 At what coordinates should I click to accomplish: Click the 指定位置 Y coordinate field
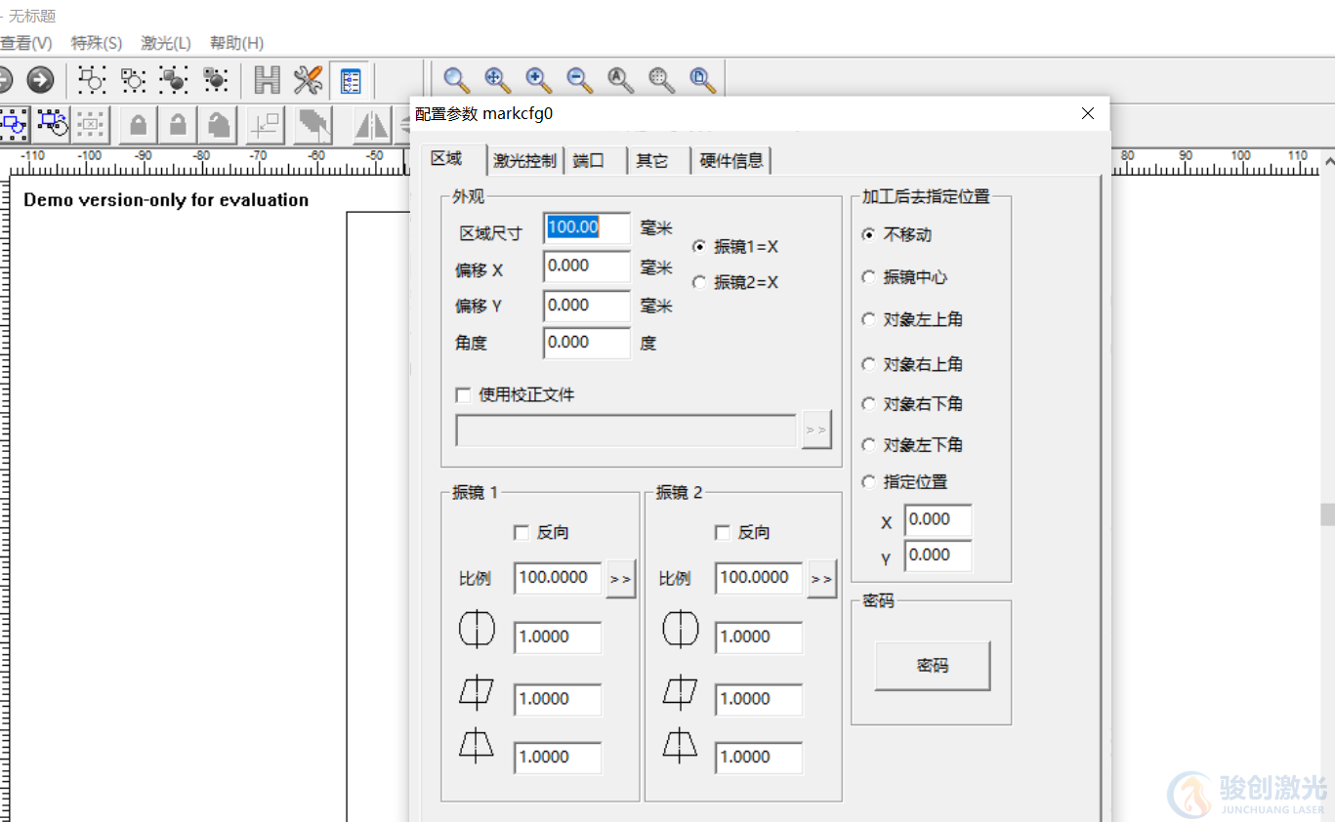click(938, 555)
